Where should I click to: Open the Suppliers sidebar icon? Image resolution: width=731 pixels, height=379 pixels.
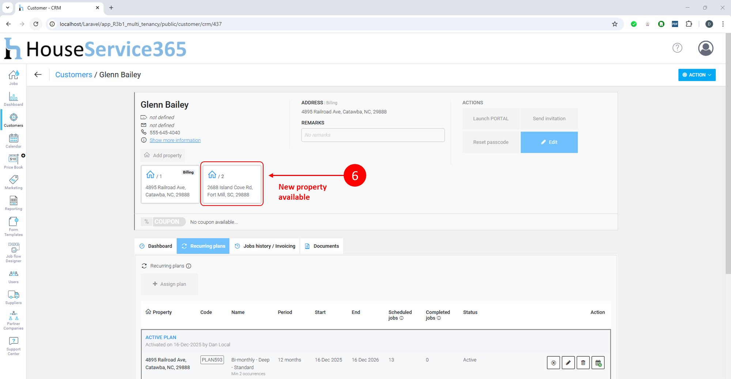14,297
